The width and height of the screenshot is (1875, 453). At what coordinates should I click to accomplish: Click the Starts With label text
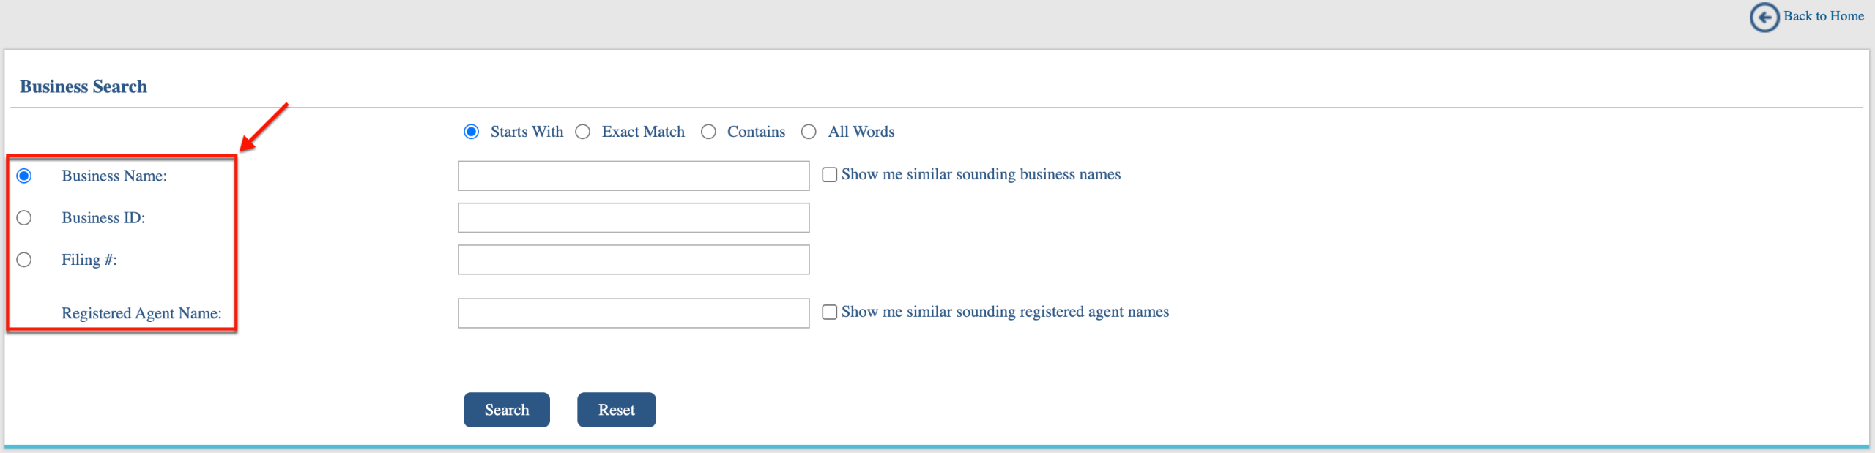[x=527, y=132]
